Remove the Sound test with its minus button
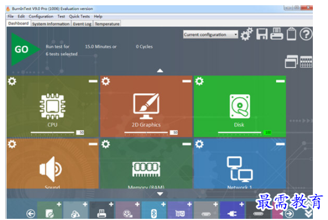The width and height of the screenshot is (328, 220). coord(93,144)
